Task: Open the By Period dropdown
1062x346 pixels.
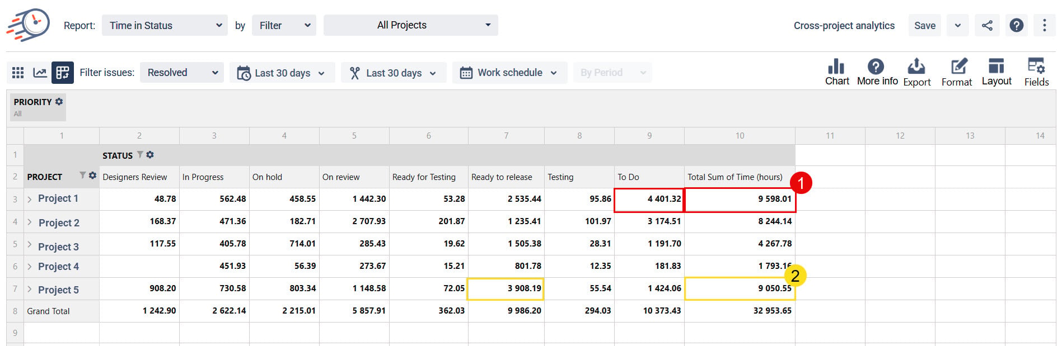Action: [x=612, y=73]
